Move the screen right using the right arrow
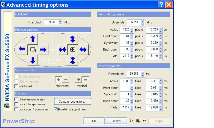The width and height of the screenshot is (214, 128). tap(43, 49)
